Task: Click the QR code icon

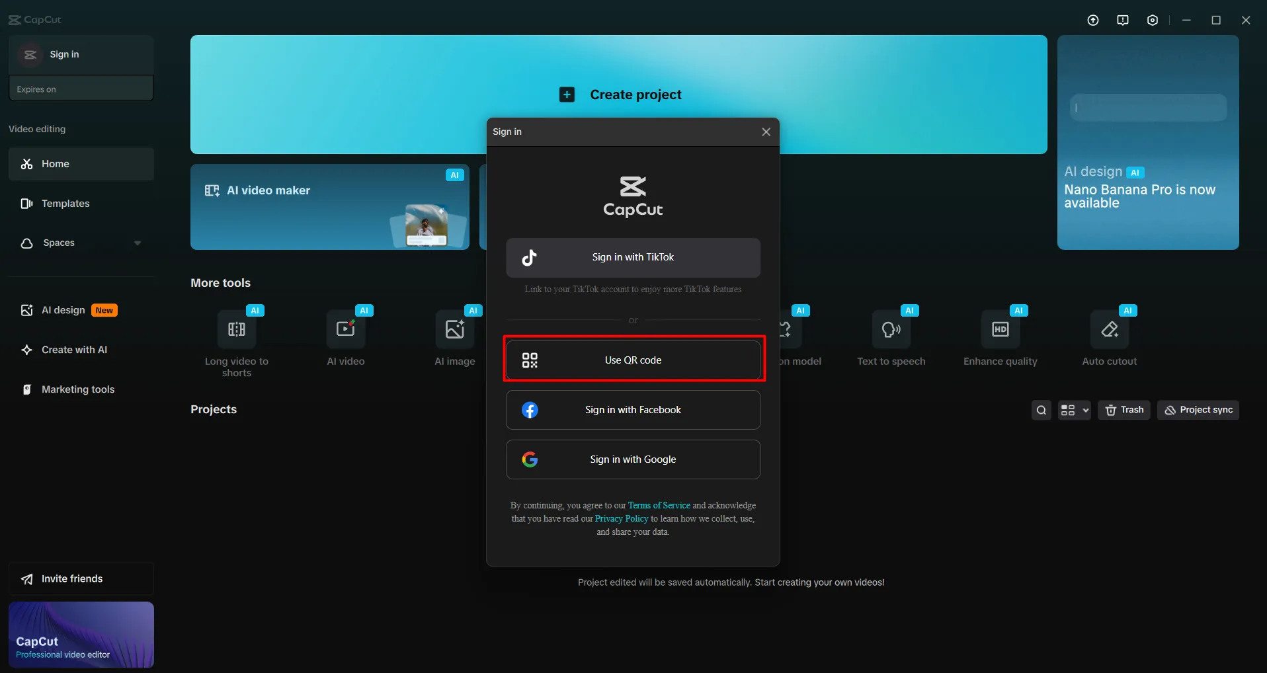Action: 530,360
